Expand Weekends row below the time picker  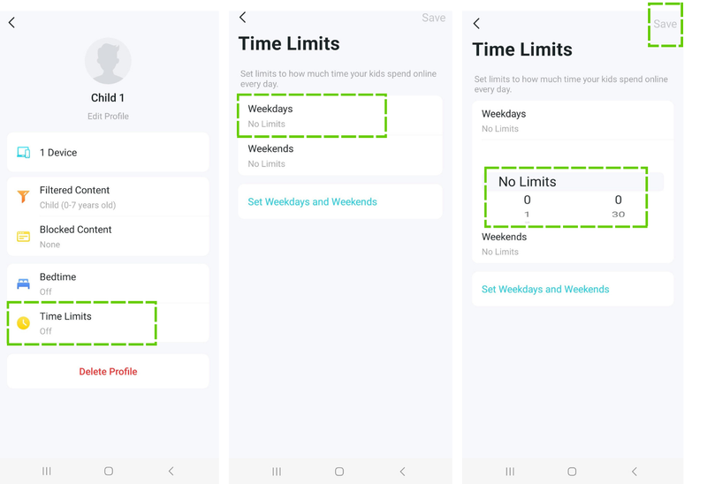coord(572,244)
